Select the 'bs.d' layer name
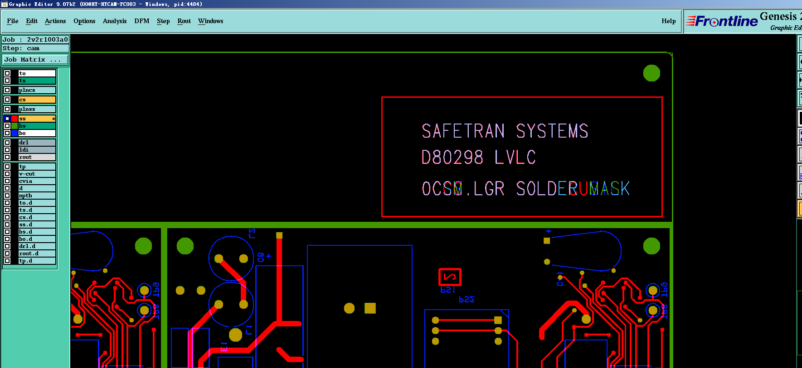802x368 pixels. click(37, 232)
